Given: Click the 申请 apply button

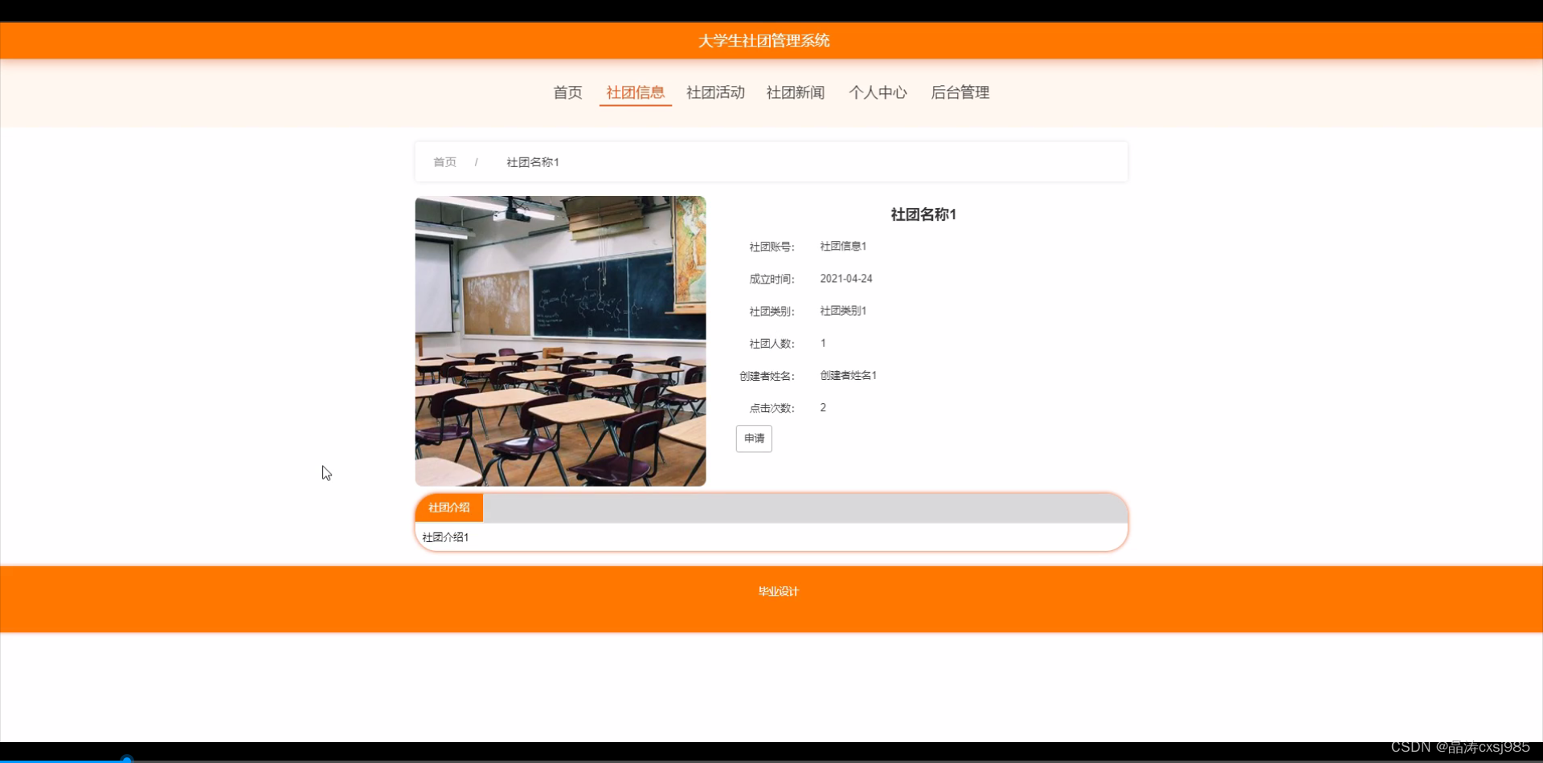Looking at the screenshot, I should [x=753, y=439].
